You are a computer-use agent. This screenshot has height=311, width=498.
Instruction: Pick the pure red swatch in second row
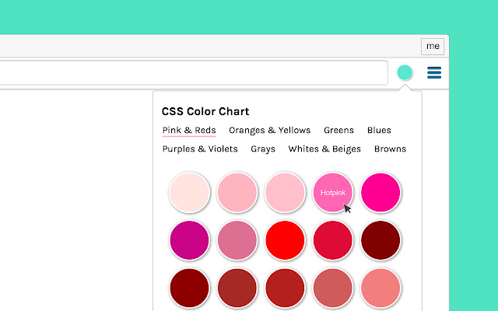click(x=286, y=240)
